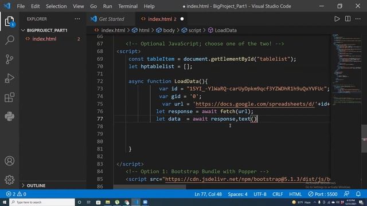Open the Edit menu
367x206 pixels.
pyautogui.click(x=36, y=6)
